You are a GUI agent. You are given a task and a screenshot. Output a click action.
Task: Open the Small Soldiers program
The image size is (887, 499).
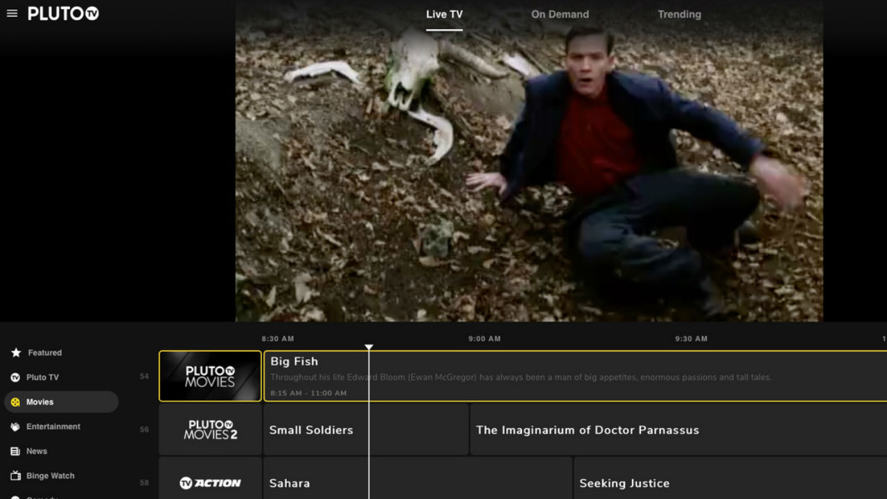point(365,429)
